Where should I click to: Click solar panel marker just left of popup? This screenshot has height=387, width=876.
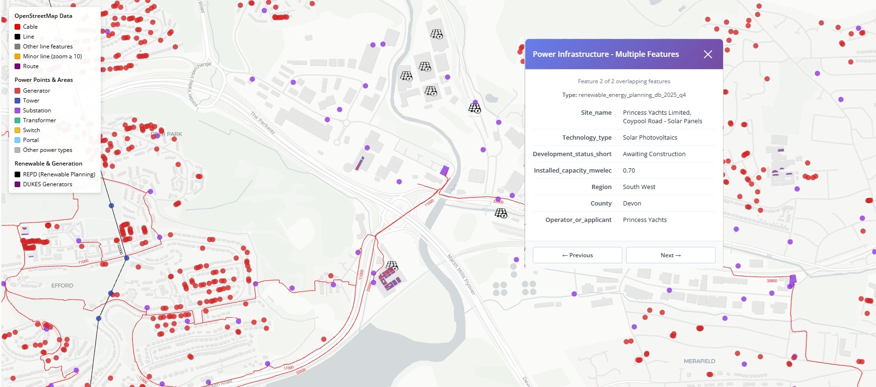[501, 213]
